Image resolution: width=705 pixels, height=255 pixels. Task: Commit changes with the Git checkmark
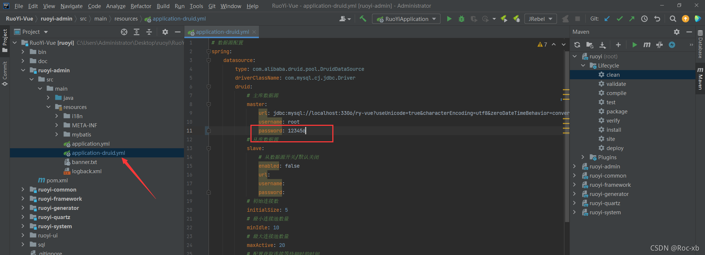tap(620, 19)
